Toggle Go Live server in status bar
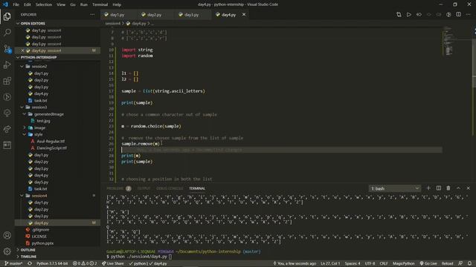 (428, 263)
